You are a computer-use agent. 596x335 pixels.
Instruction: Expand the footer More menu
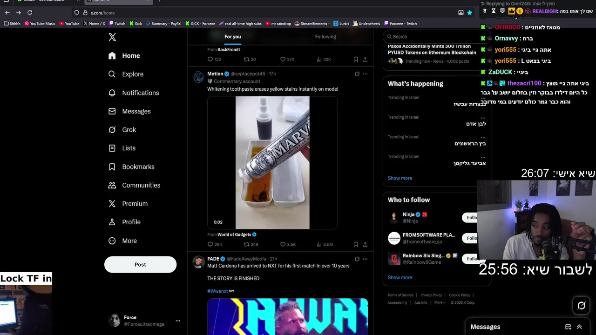point(440,302)
